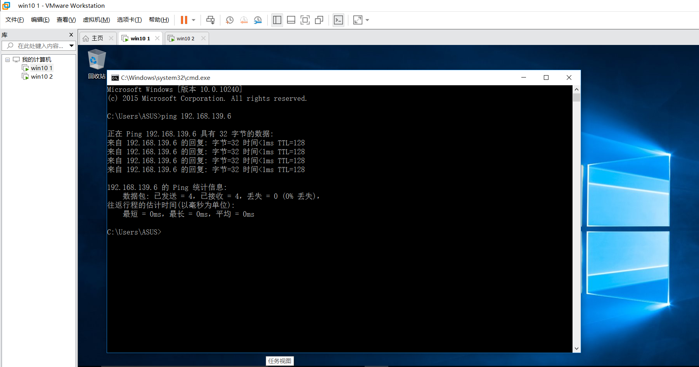Open the 虚拟机(M) menu
This screenshot has height=367, width=699.
coord(97,20)
